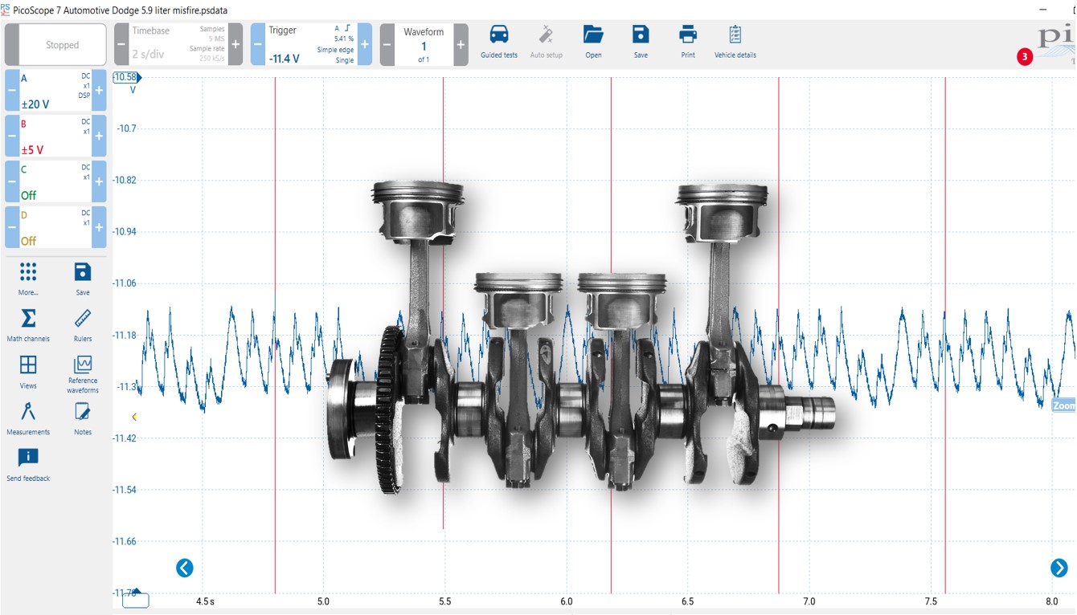Click Channel C plus button

(99, 181)
